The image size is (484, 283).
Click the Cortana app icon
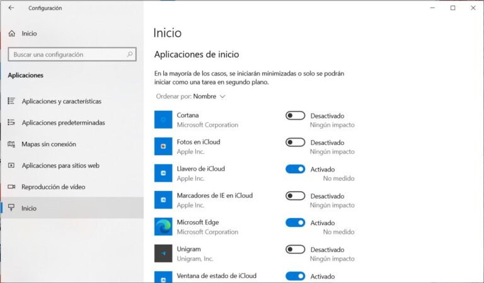163,120
